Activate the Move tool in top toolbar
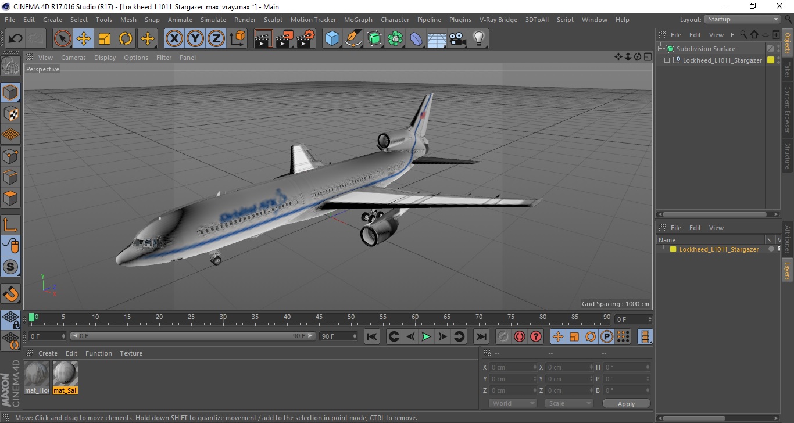This screenshot has height=423, width=794. 84,39
